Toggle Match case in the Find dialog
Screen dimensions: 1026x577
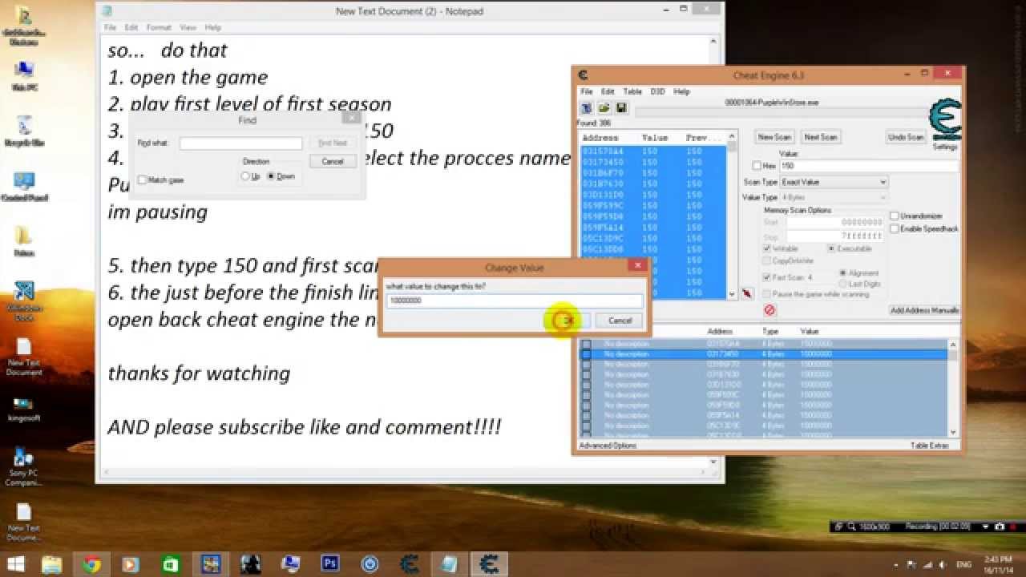point(143,180)
